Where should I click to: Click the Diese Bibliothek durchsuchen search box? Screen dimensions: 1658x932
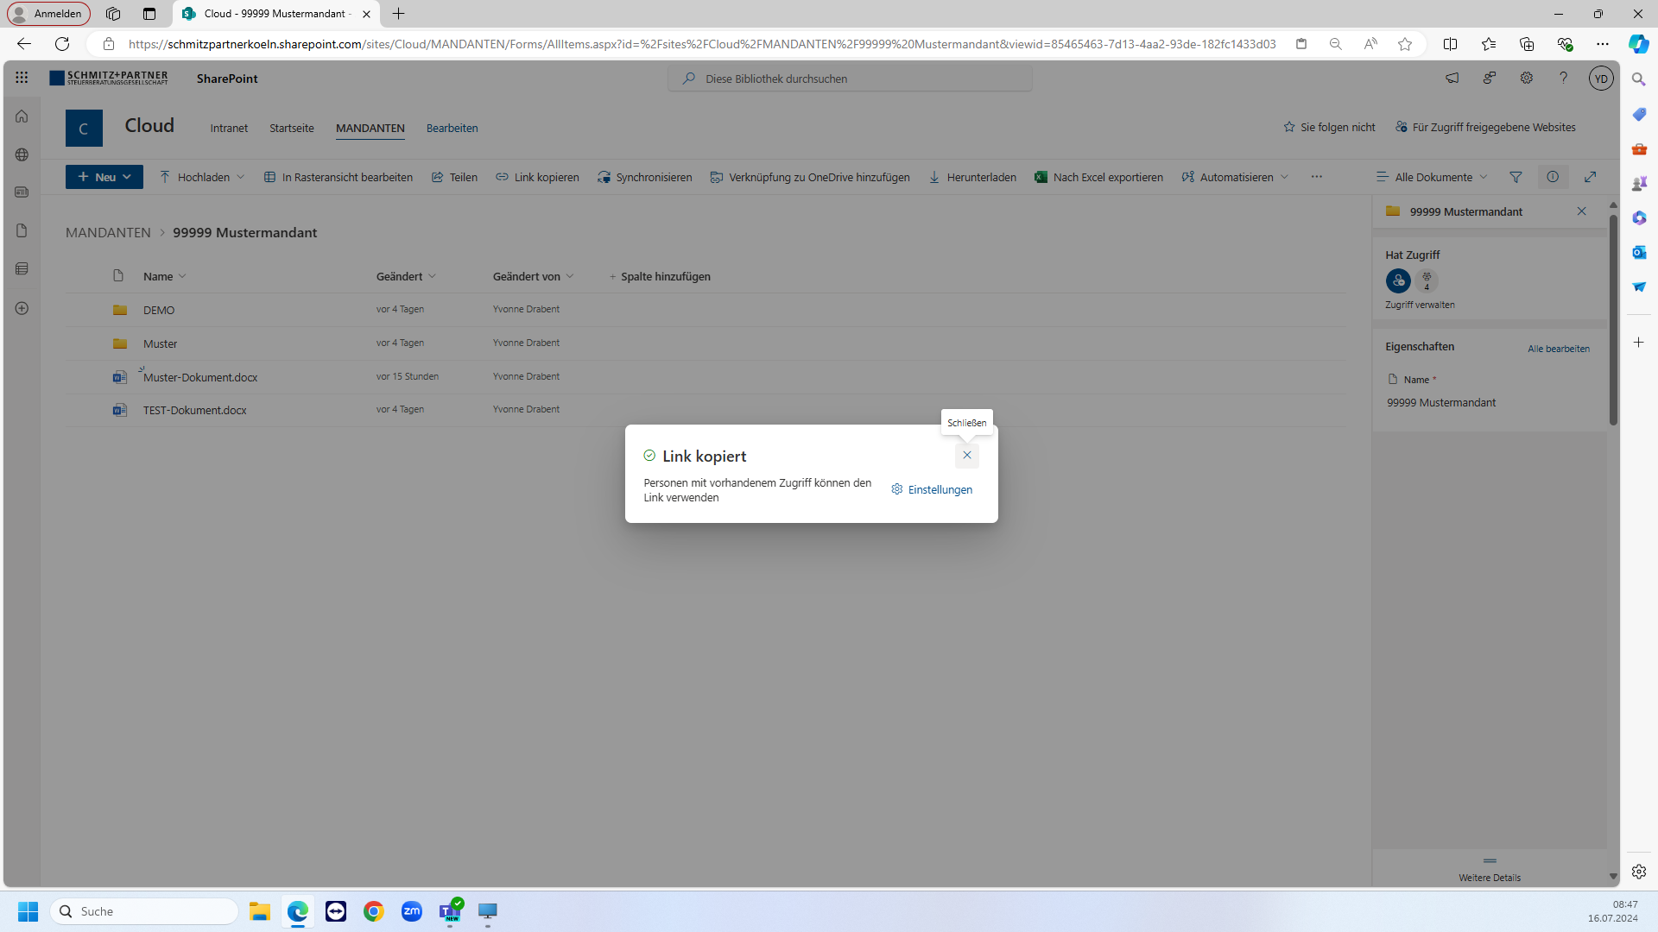(850, 79)
